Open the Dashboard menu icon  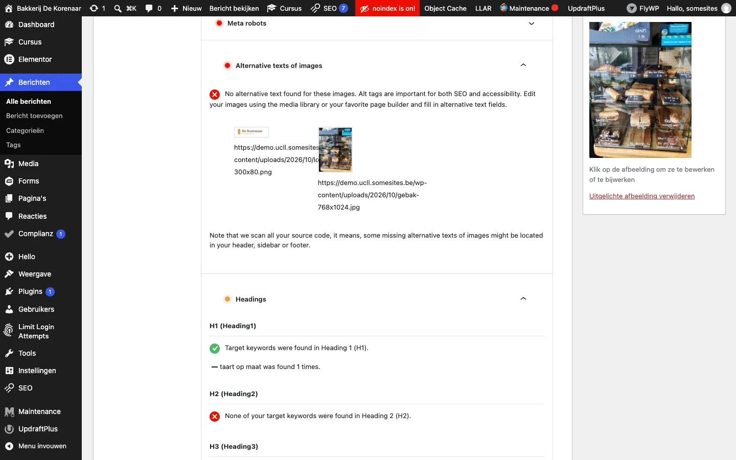(x=9, y=25)
